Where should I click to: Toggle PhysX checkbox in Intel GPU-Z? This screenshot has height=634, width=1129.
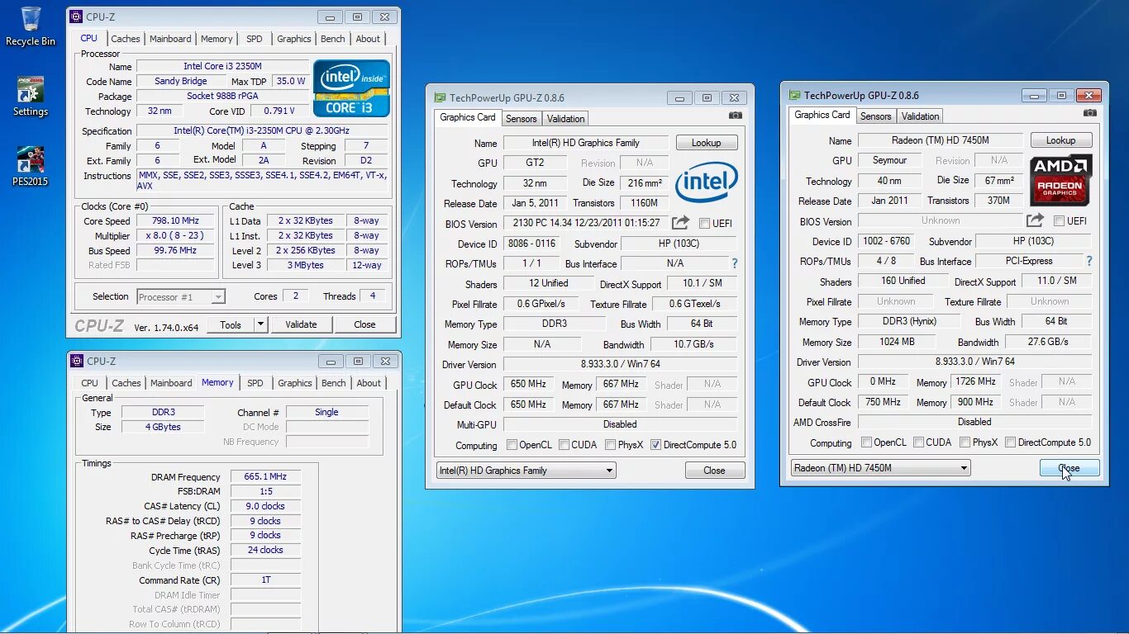[x=610, y=445]
